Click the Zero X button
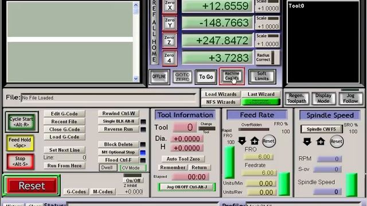Viewport: 367px width, 206px height. [170, 6]
